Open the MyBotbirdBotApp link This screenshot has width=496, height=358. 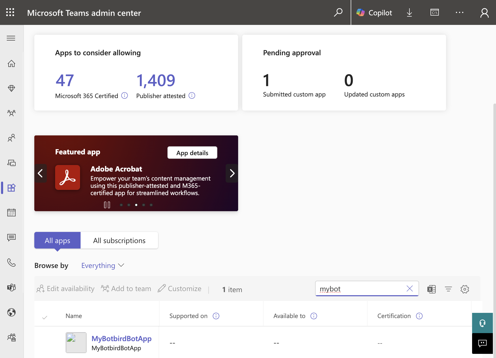121,339
